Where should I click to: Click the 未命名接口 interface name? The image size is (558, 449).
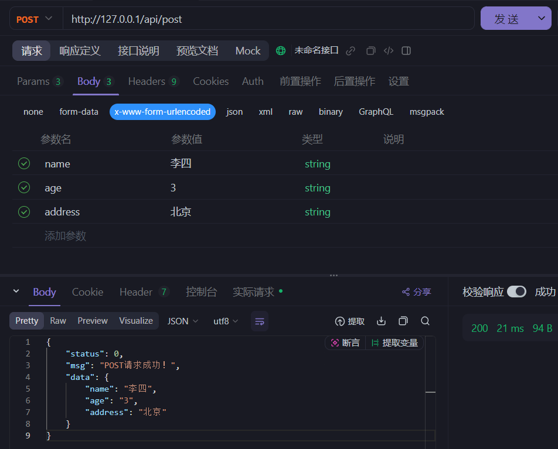click(x=317, y=50)
